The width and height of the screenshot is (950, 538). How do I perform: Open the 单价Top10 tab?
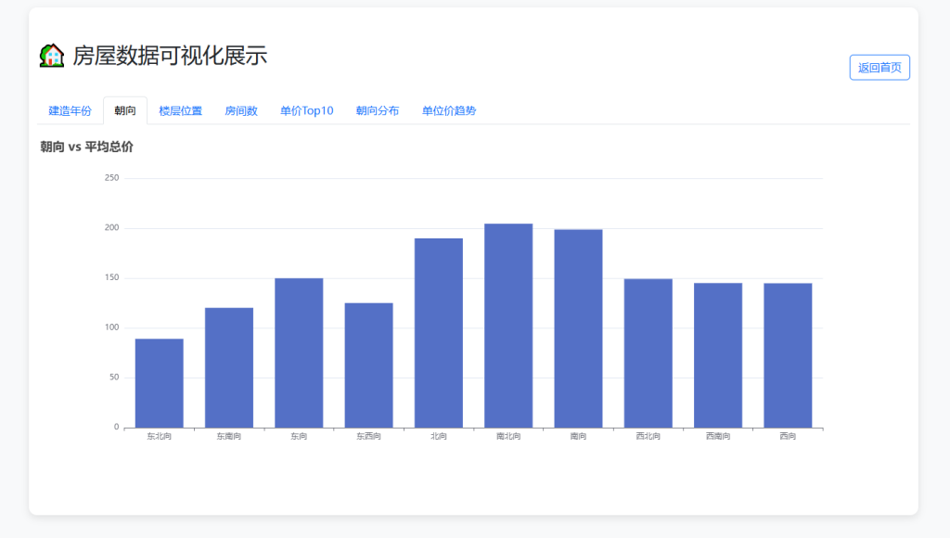(x=306, y=111)
